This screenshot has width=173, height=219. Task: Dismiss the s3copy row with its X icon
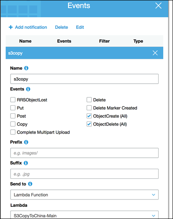(155, 53)
